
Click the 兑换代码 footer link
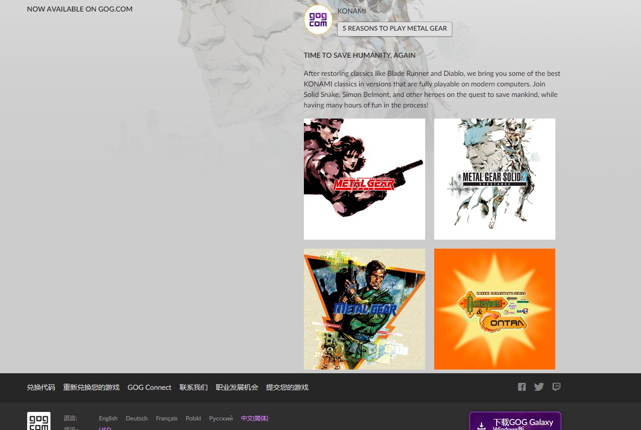pyautogui.click(x=41, y=387)
